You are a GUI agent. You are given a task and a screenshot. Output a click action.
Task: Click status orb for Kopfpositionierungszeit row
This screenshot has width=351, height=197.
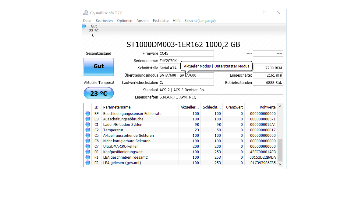coord(88,152)
